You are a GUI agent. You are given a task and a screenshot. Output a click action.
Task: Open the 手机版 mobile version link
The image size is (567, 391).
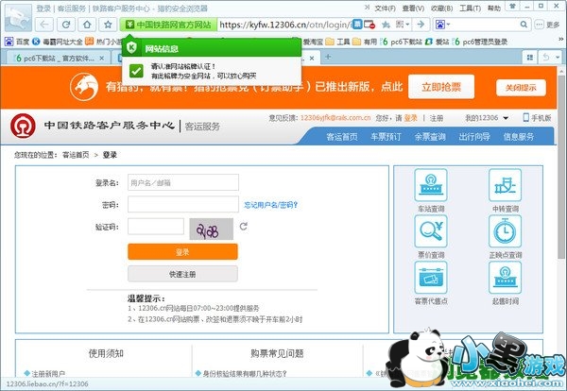[x=537, y=117]
